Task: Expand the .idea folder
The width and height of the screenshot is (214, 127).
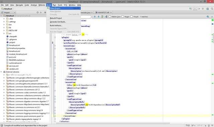Action: [x=4, y=19]
